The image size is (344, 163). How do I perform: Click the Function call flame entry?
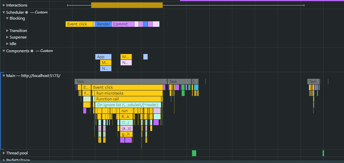[x=128, y=99]
